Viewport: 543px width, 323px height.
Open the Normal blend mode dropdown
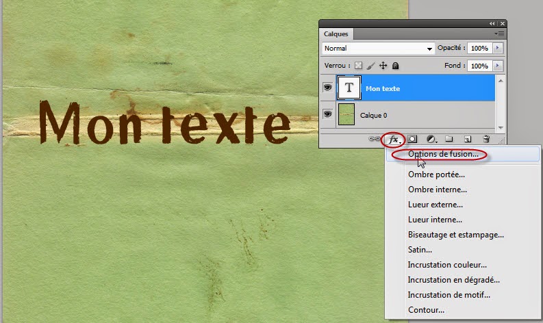[x=378, y=48]
